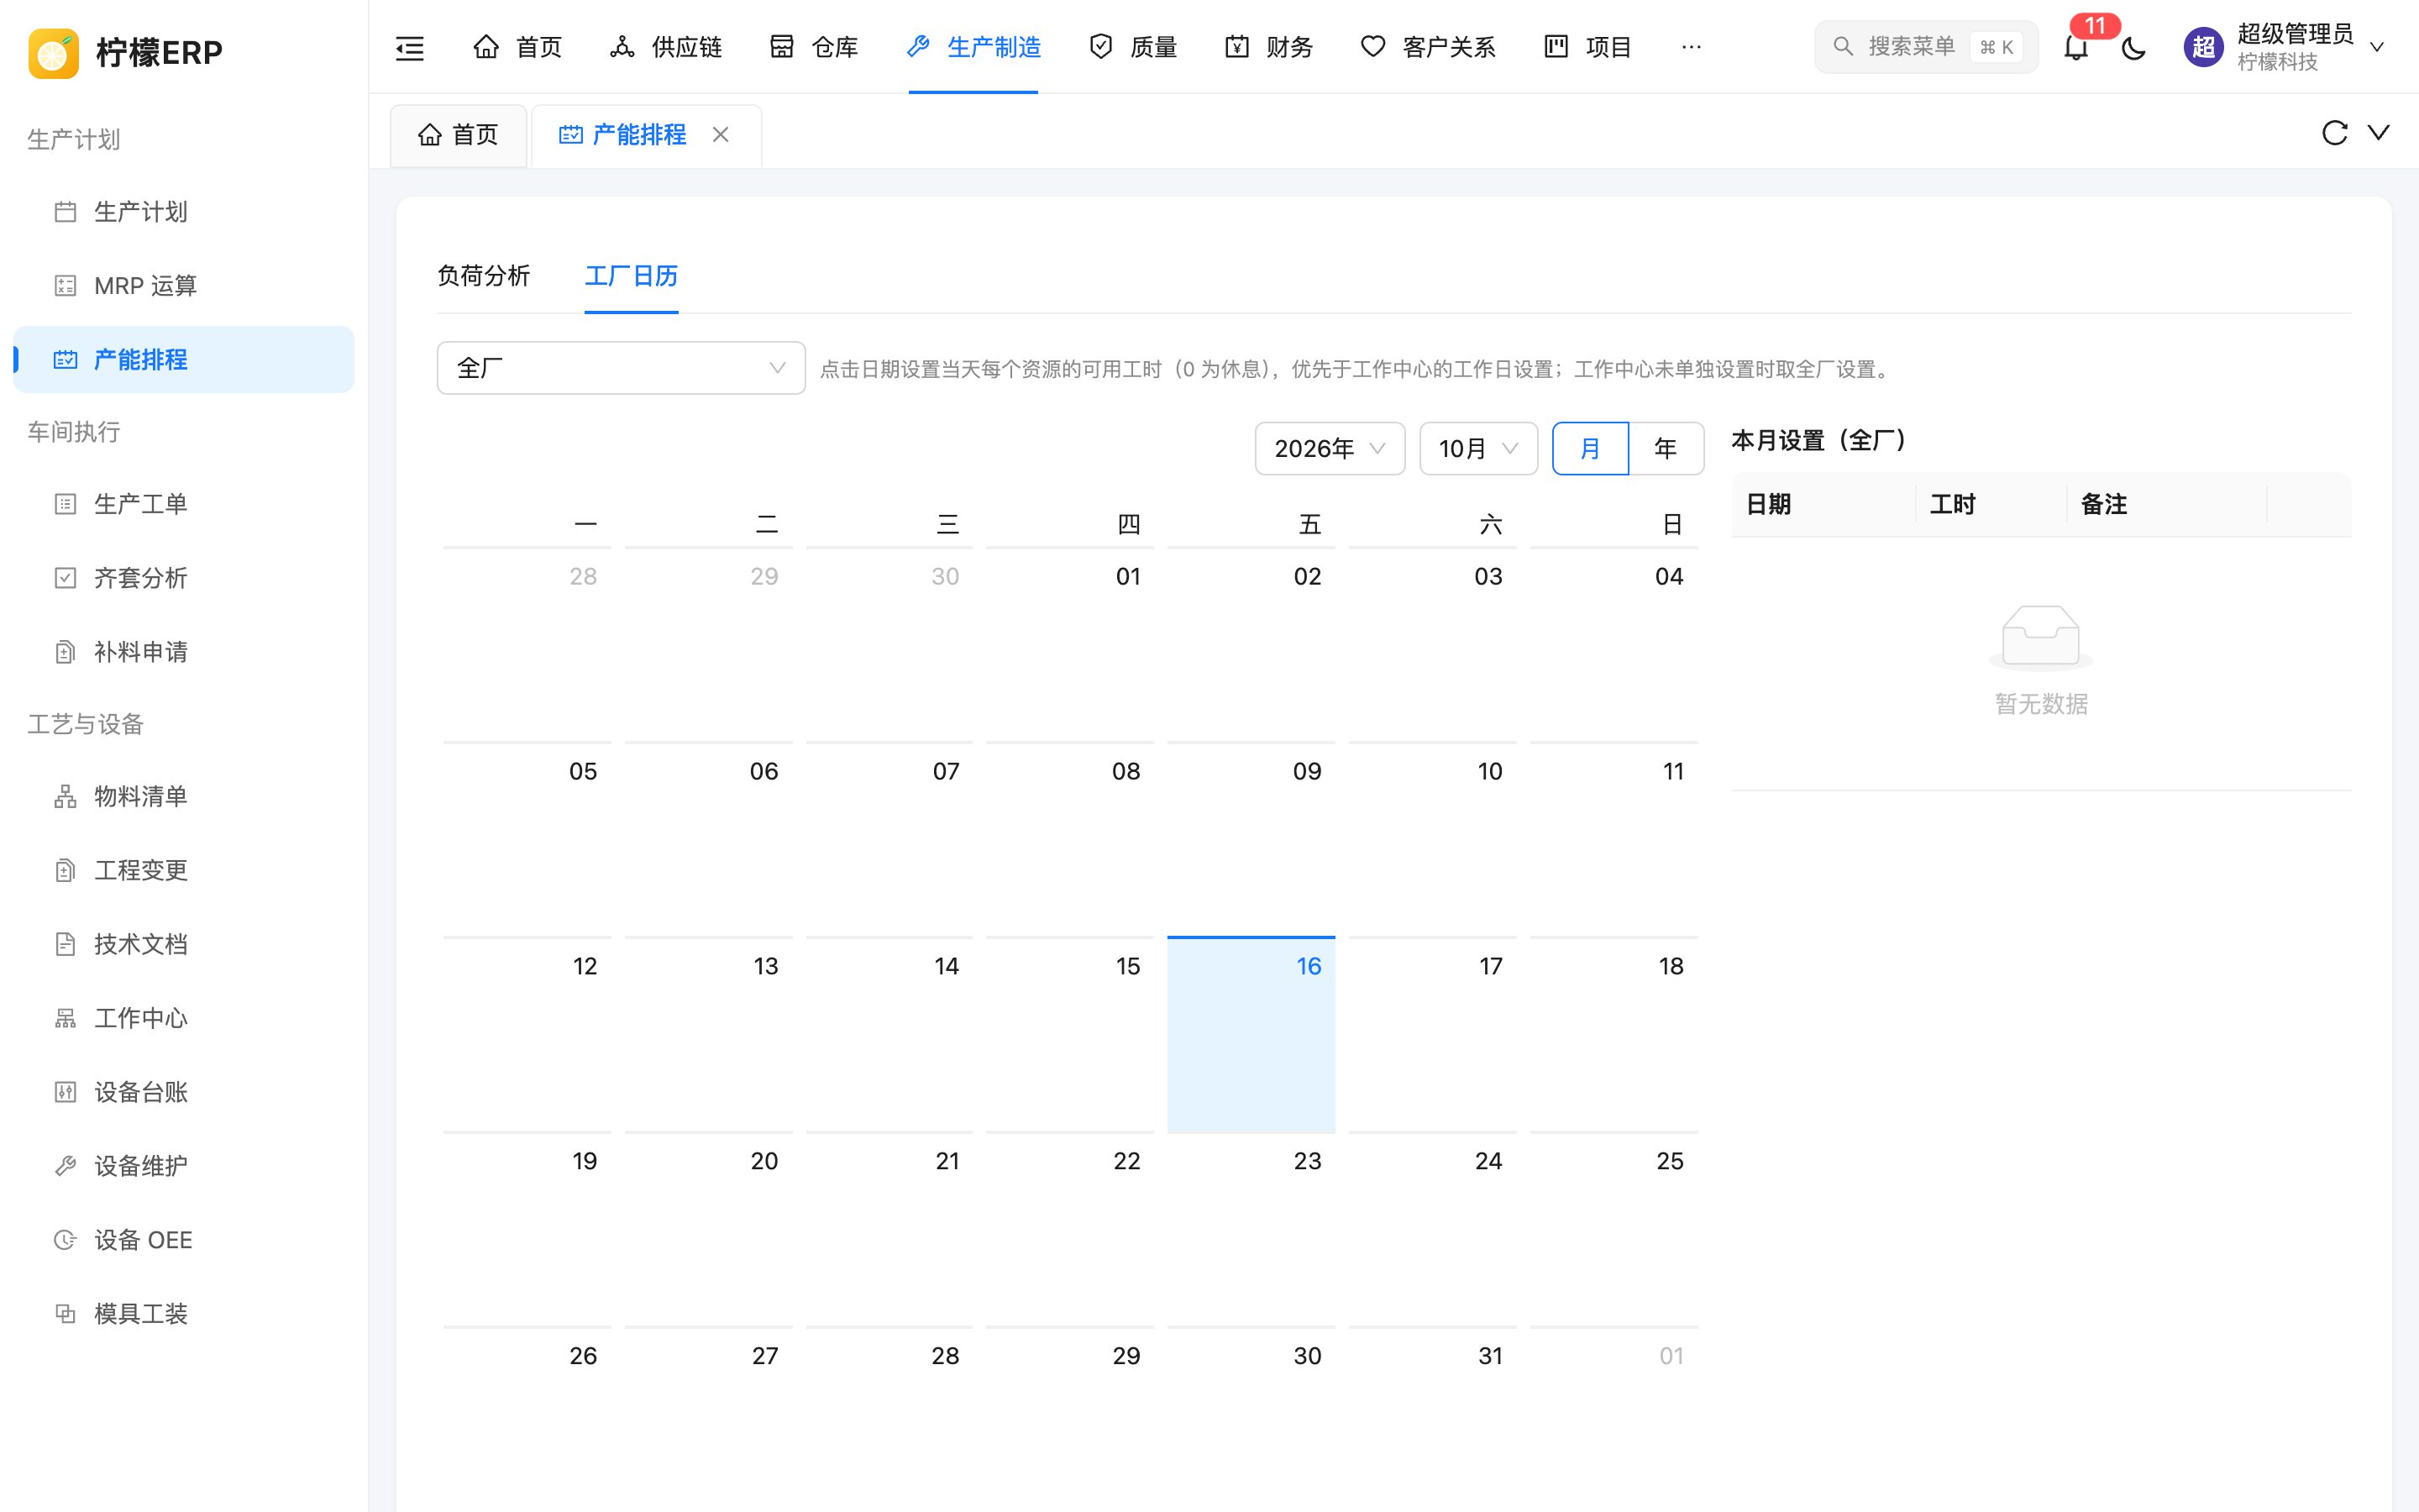This screenshot has height=1512, width=2419.
Task: Open 模具工装 in the sidebar
Action: pos(184,1314)
